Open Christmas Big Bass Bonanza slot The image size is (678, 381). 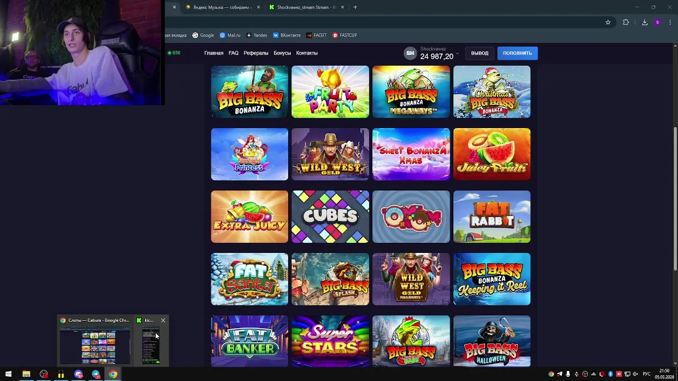[x=492, y=92]
